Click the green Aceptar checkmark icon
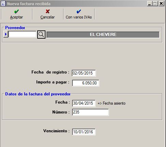Viewport: 166px width, 147px height. point(16,11)
